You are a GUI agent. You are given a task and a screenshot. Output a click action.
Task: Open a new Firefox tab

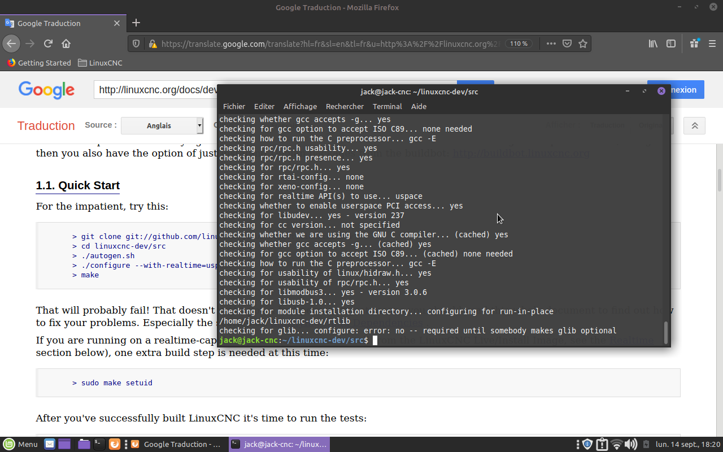[136, 23]
